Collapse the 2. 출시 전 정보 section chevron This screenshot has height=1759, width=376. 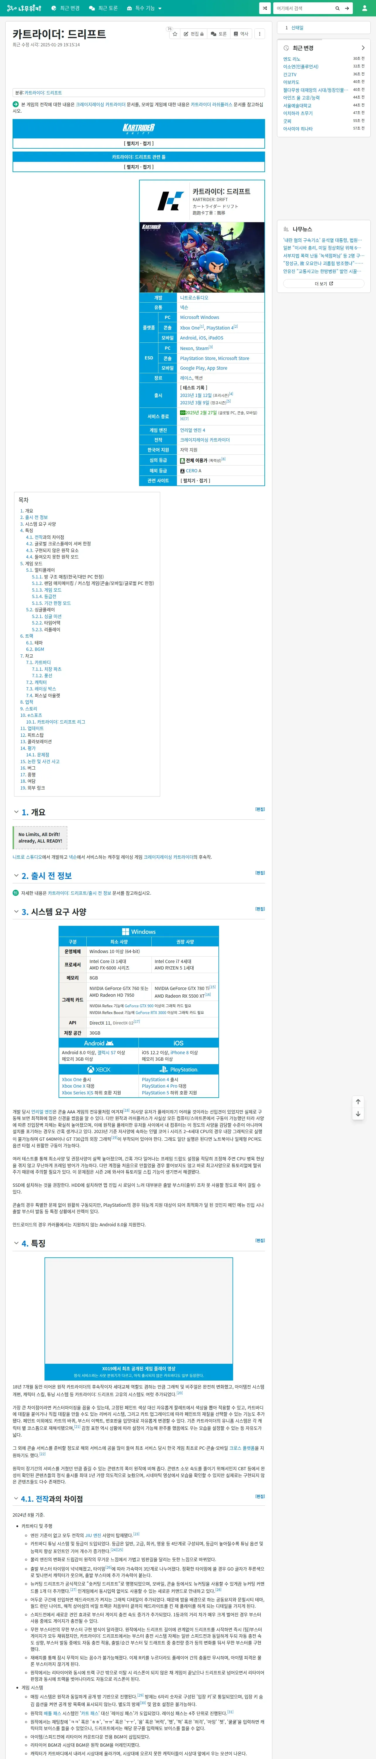click(16, 875)
